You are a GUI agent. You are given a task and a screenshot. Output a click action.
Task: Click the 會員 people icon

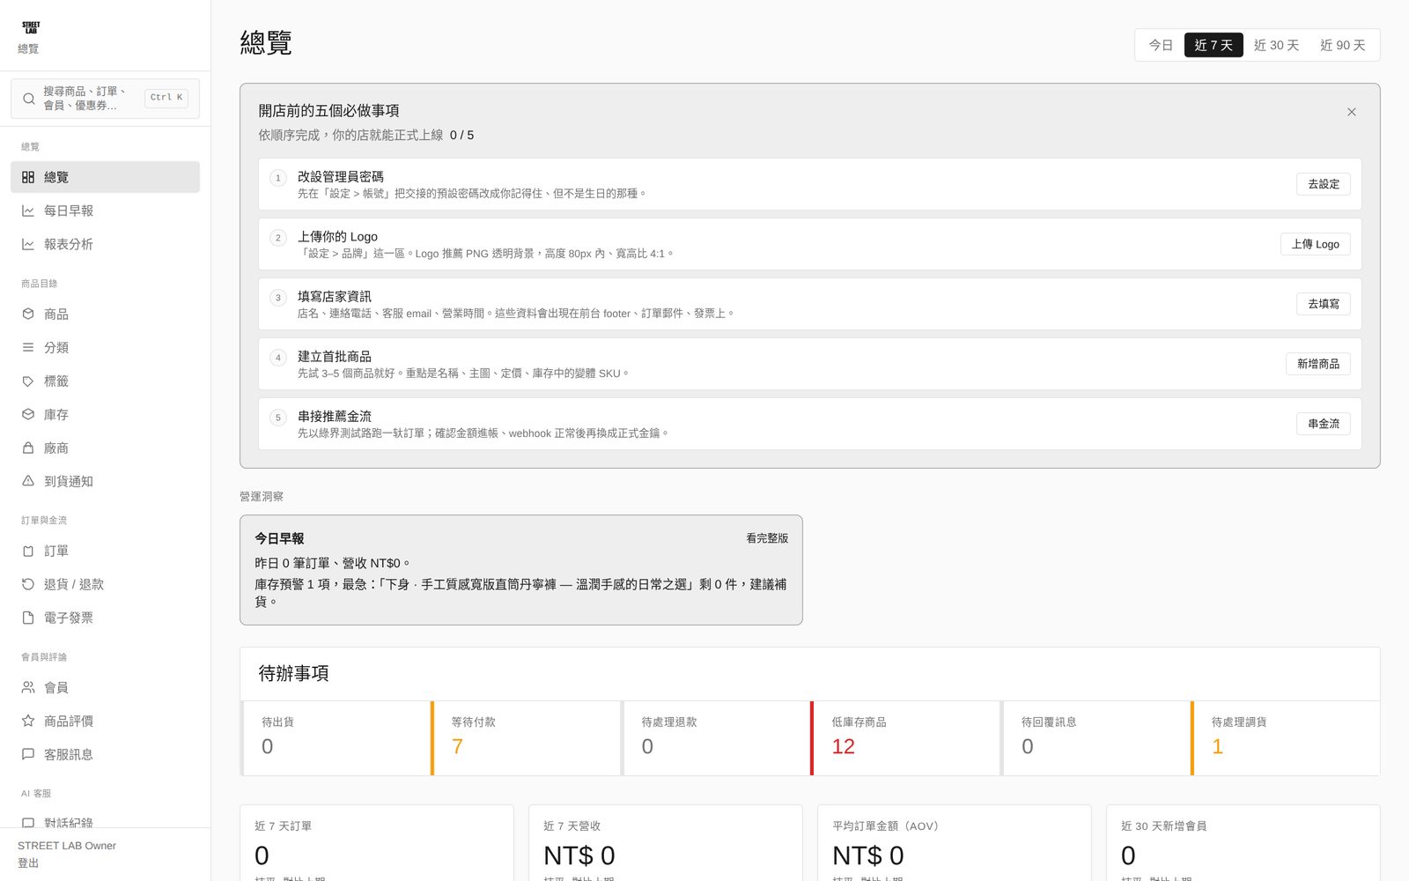28,687
